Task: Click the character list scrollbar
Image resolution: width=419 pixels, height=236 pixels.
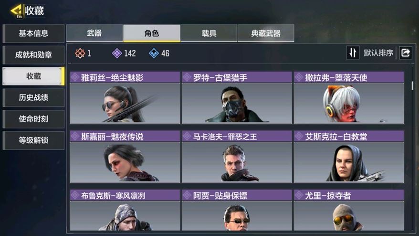Action: (412, 86)
